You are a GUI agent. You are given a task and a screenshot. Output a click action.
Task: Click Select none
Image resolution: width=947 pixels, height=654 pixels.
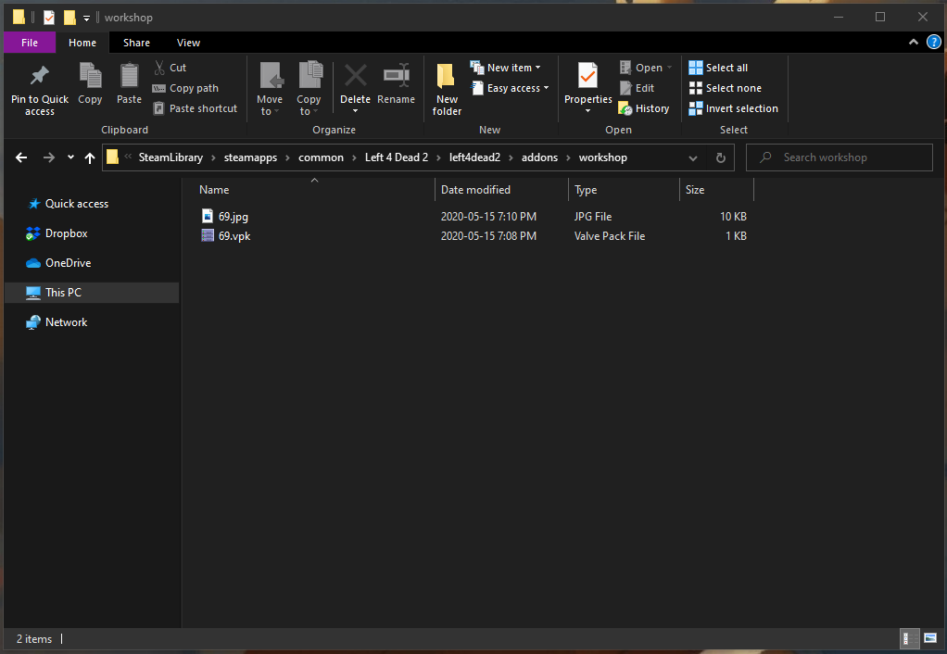(726, 88)
